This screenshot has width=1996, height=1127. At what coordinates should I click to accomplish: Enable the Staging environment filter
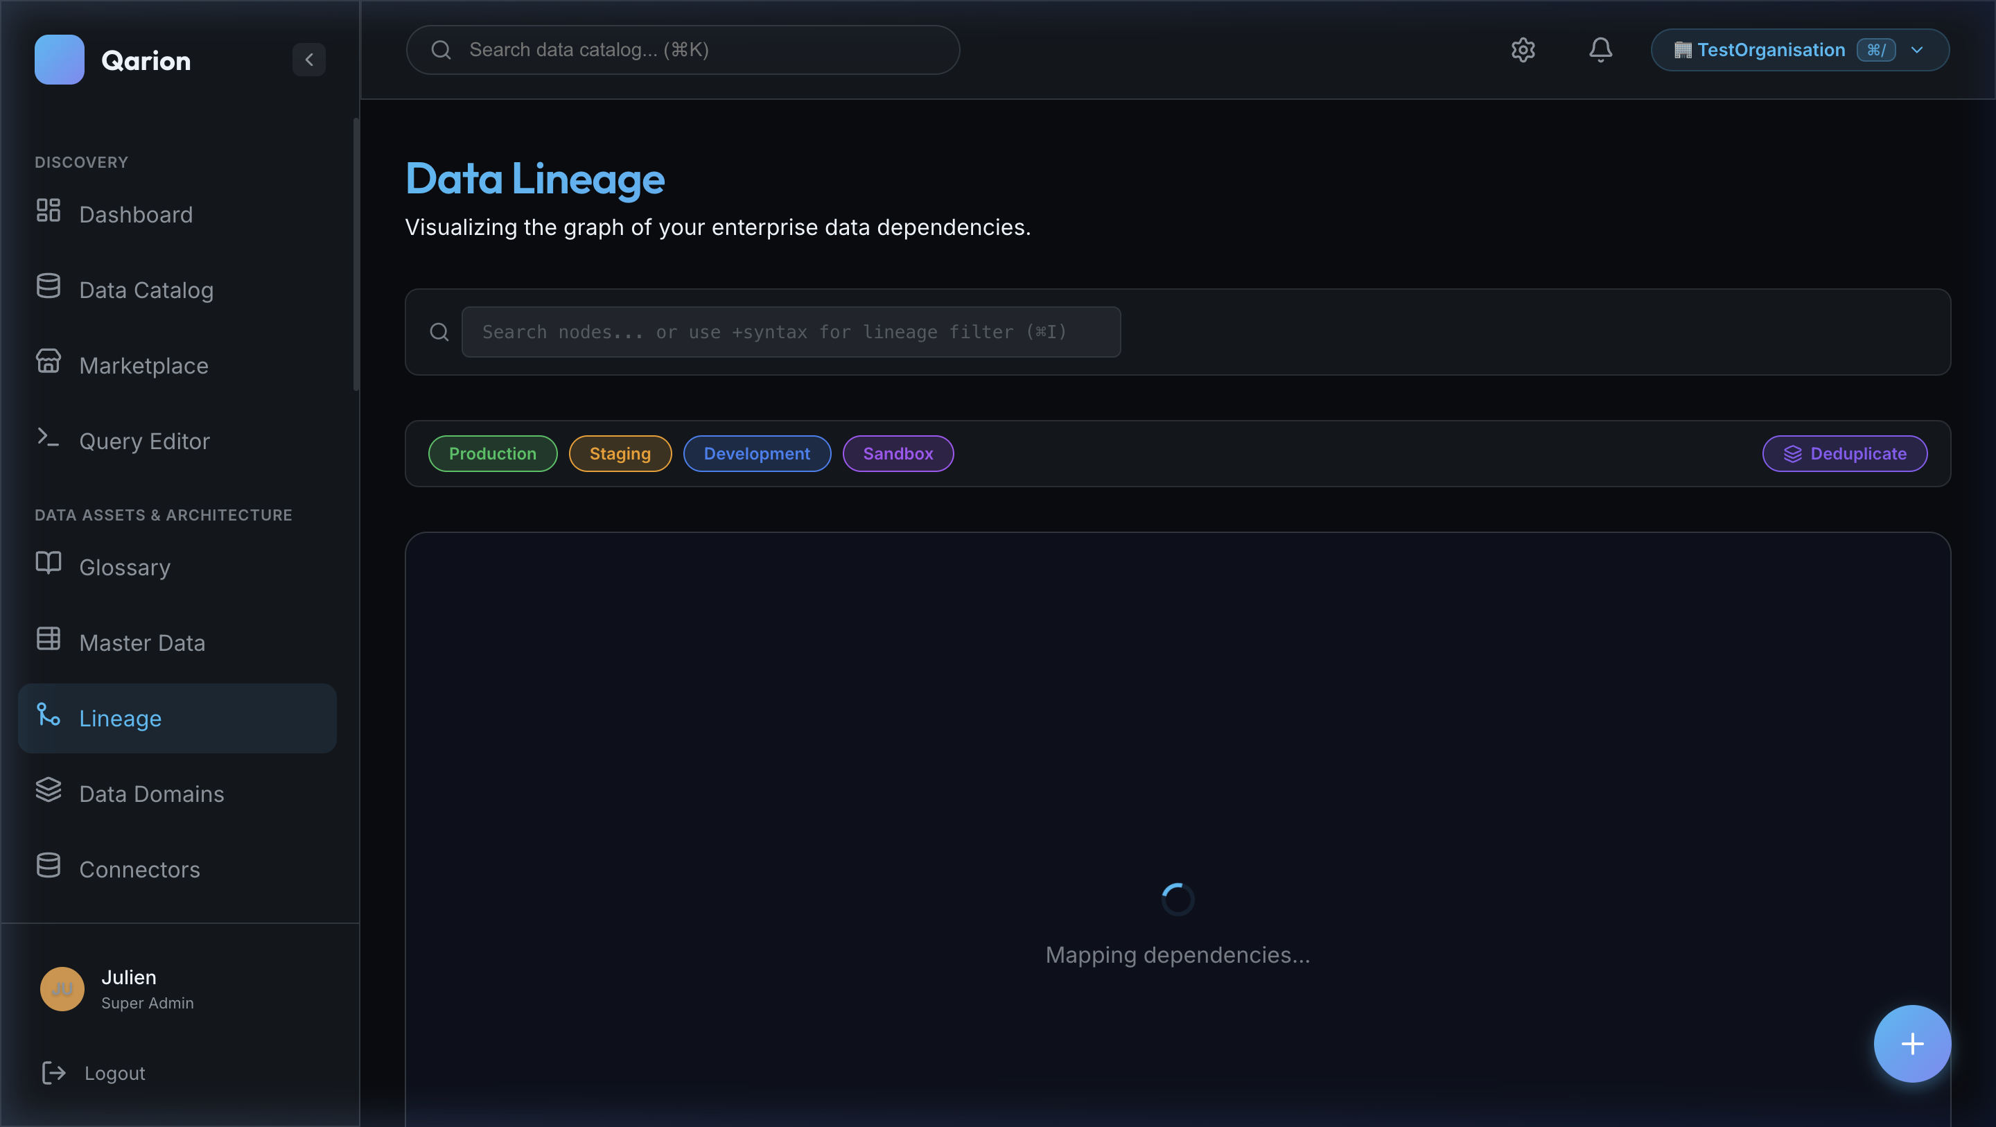[620, 453]
